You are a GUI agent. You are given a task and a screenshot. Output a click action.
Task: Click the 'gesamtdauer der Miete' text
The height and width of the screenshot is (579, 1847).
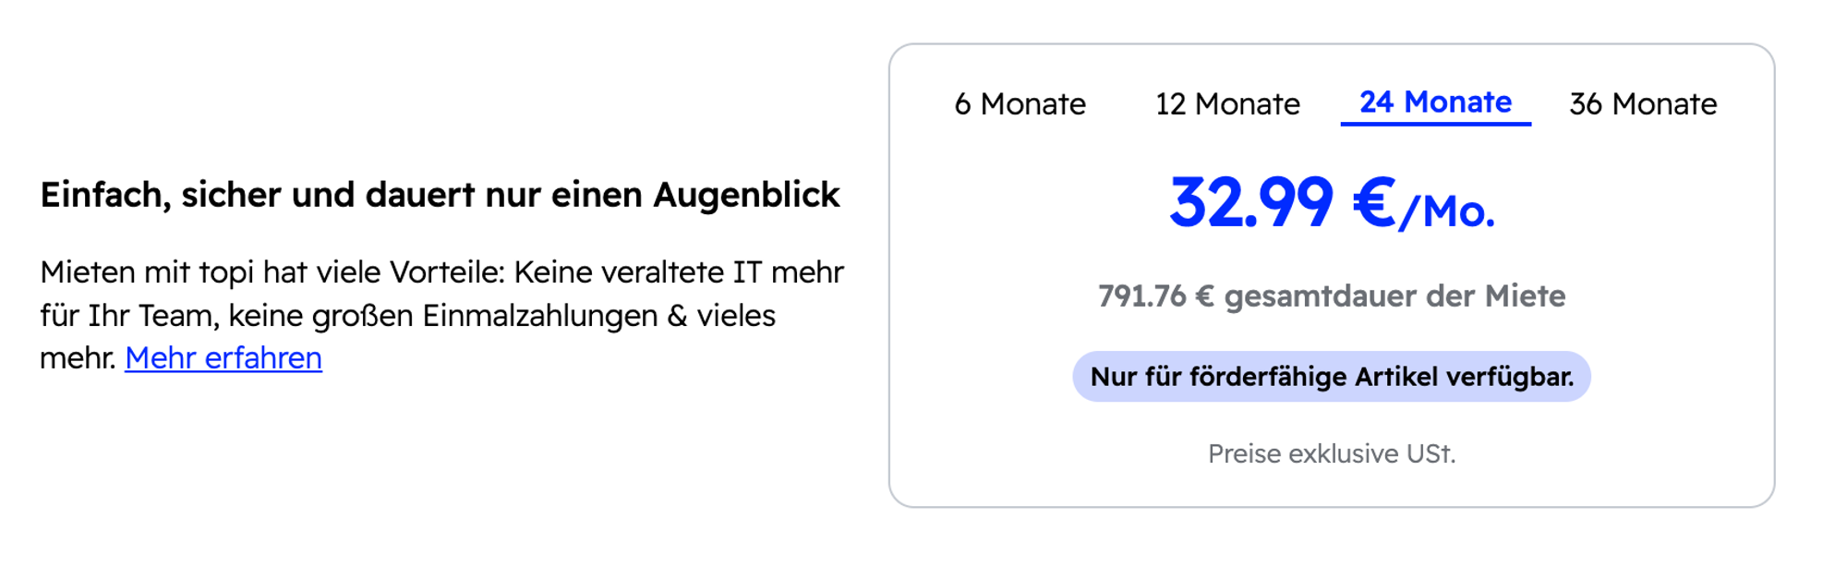pyautogui.click(x=1394, y=296)
